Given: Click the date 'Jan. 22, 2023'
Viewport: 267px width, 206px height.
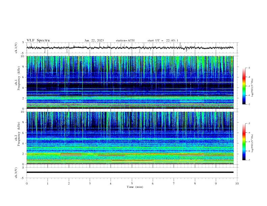Looking at the screenshot, I should (94, 40).
